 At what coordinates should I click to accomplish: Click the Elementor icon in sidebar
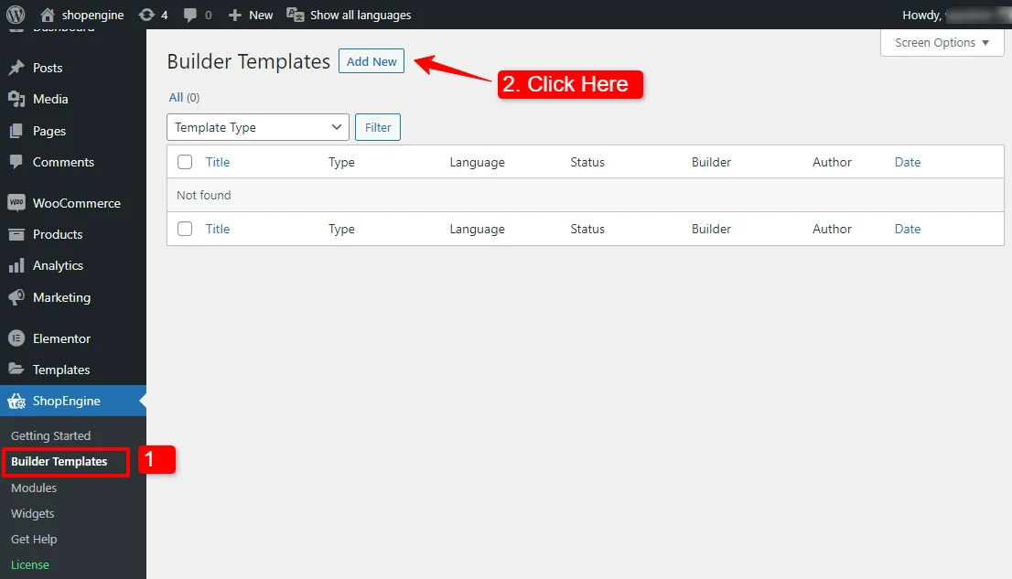16,338
